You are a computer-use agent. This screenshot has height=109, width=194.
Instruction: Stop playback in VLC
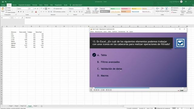coord(96,90)
